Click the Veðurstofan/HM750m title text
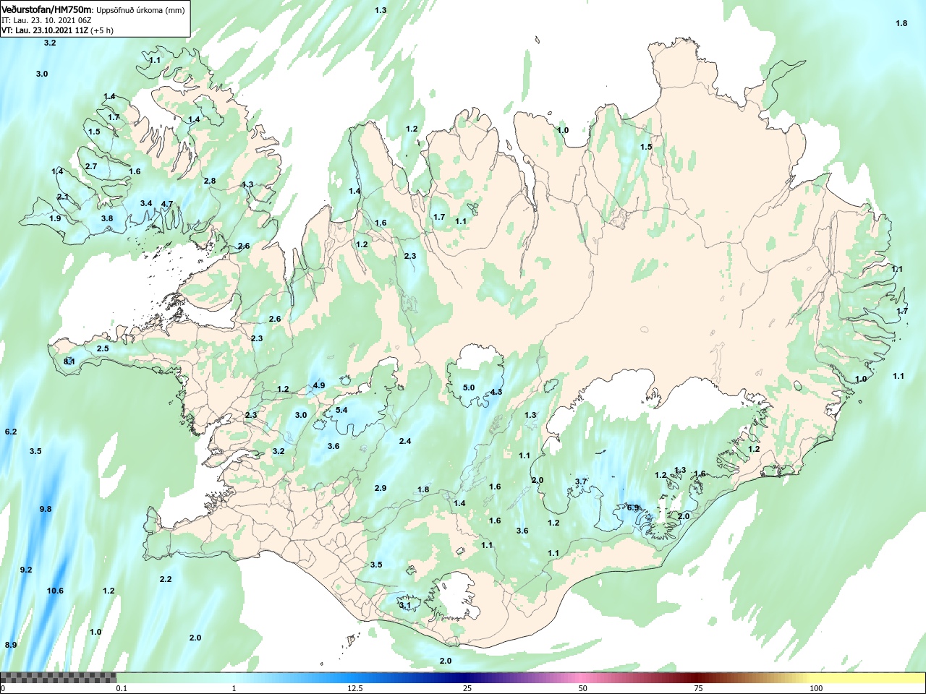 point(47,9)
